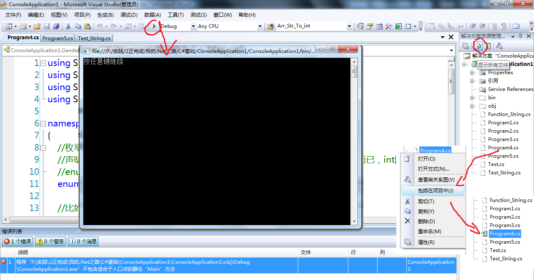Switch to the Test_String.cs tab
The height and width of the screenshot is (280, 534).
[94, 38]
